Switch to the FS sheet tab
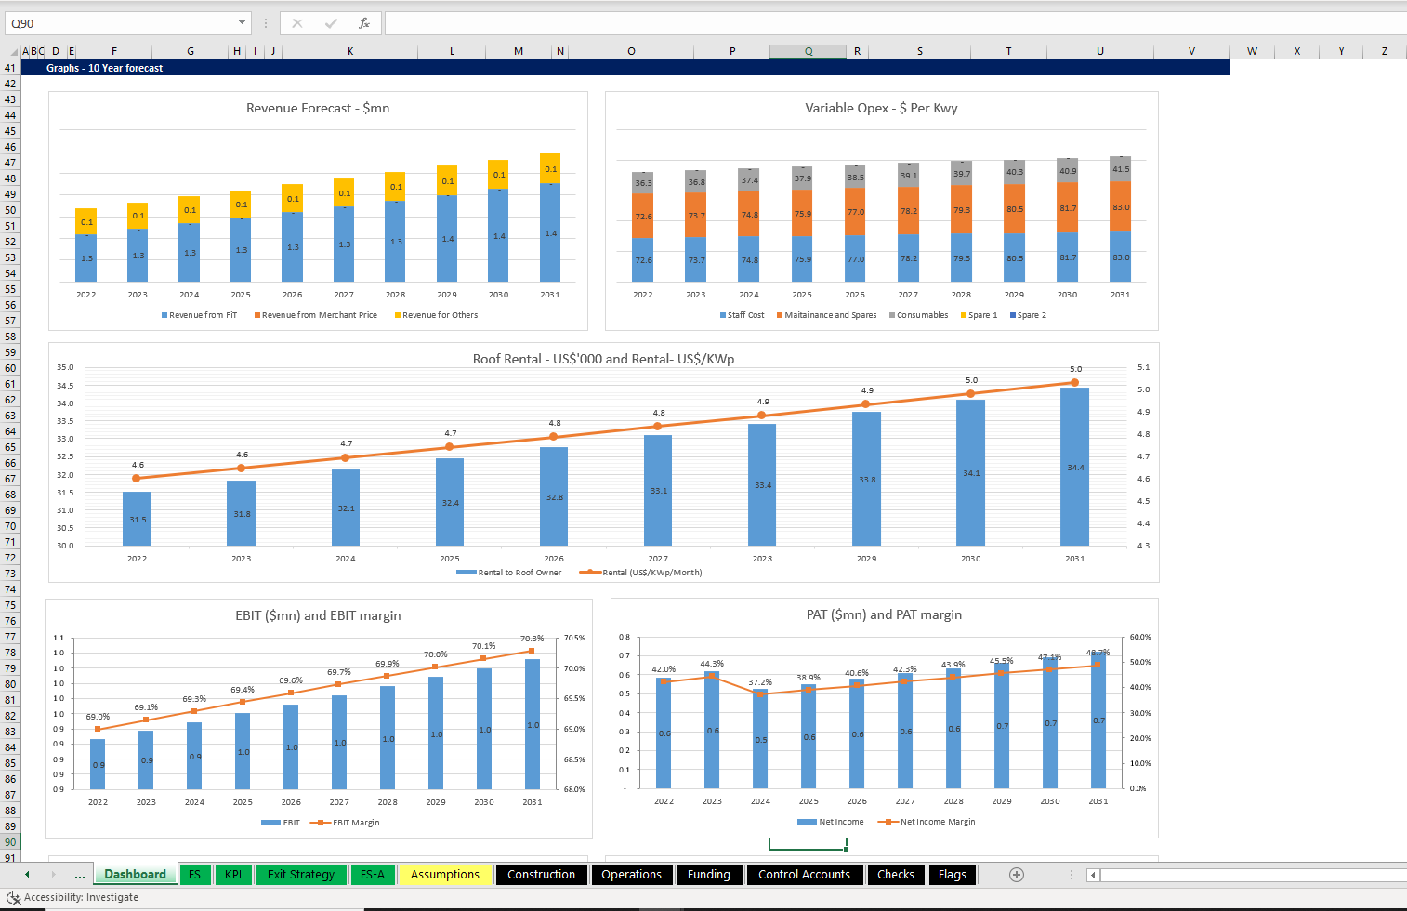This screenshot has height=911, width=1407. pyautogui.click(x=195, y=874)
